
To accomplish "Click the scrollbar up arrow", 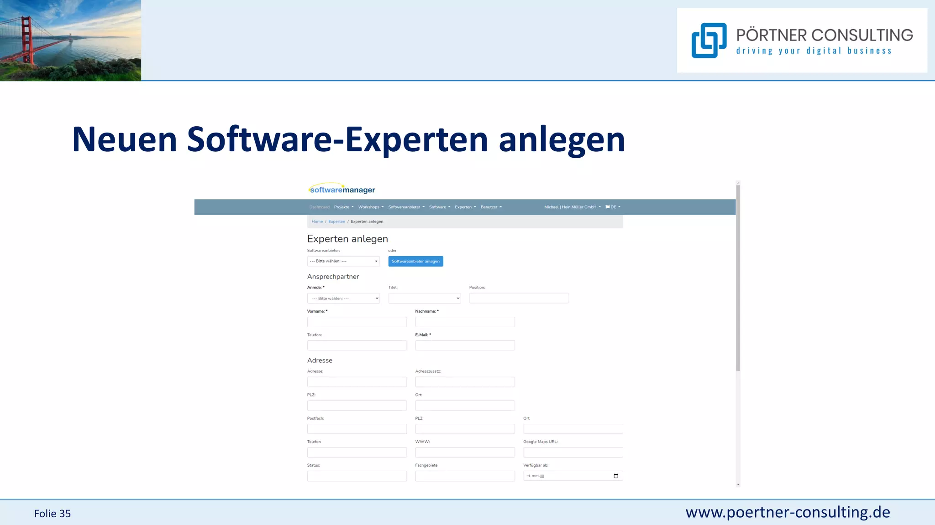I will [738, 183].
